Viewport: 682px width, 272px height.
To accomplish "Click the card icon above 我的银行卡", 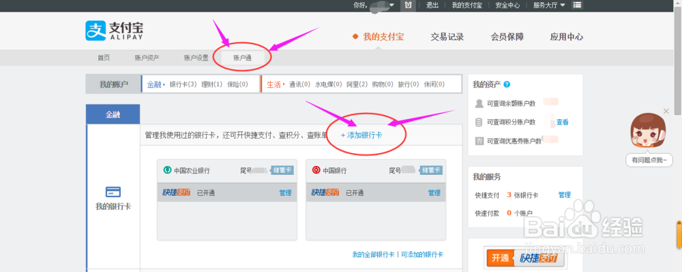I will (113, 192).
